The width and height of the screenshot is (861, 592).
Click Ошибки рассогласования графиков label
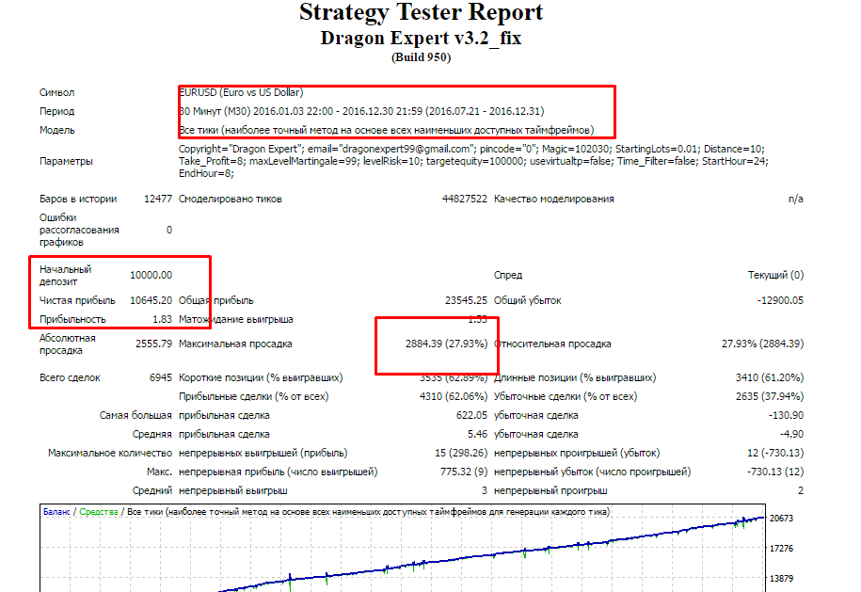[x=79, y=230]
